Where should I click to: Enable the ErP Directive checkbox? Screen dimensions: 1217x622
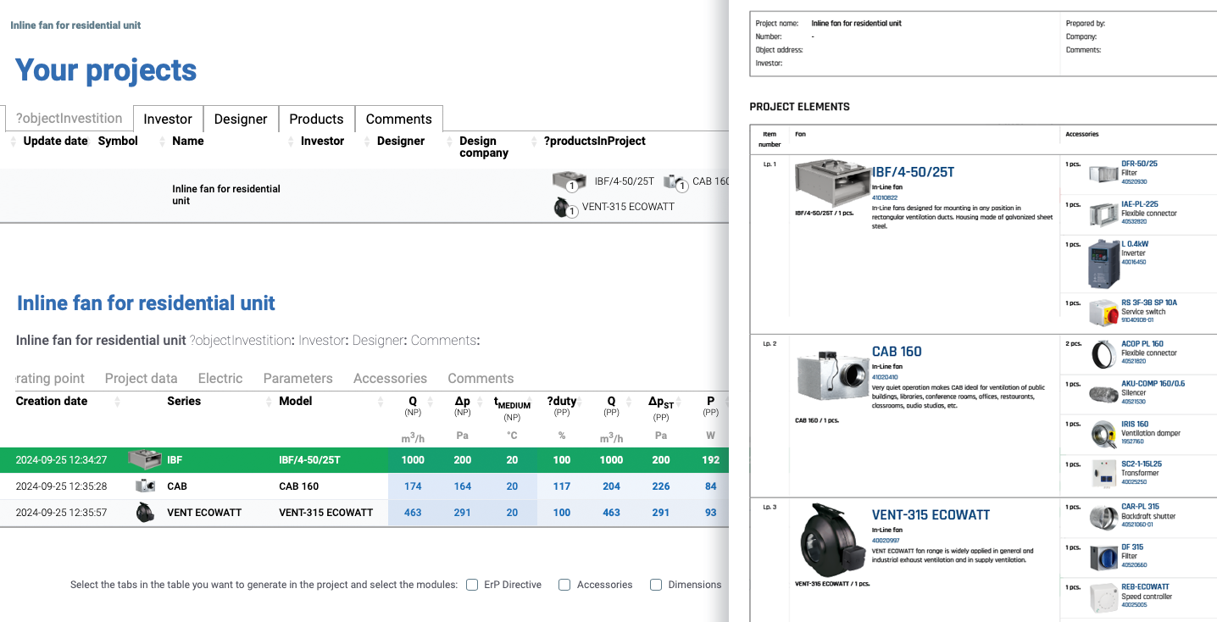coord(472,585)
